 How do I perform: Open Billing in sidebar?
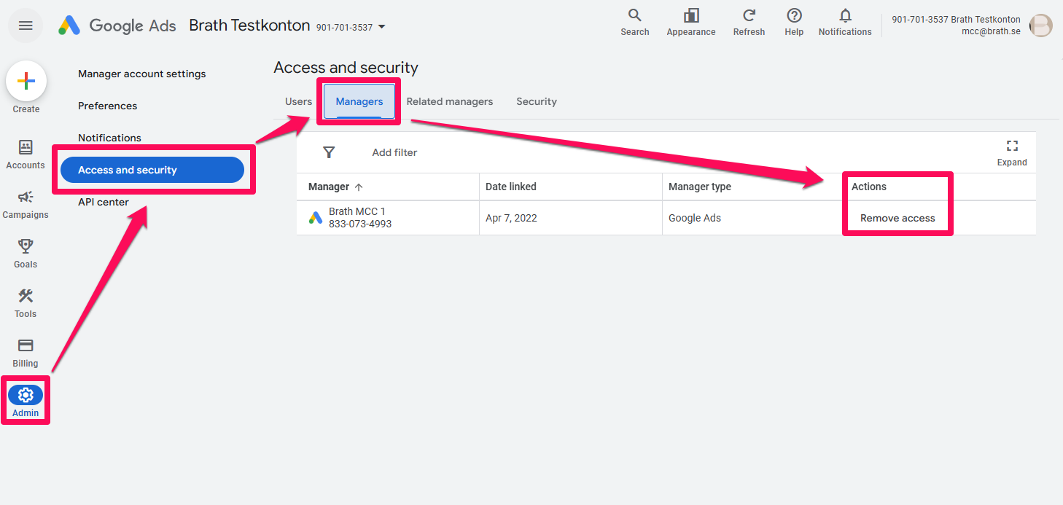tap(26, 353)
